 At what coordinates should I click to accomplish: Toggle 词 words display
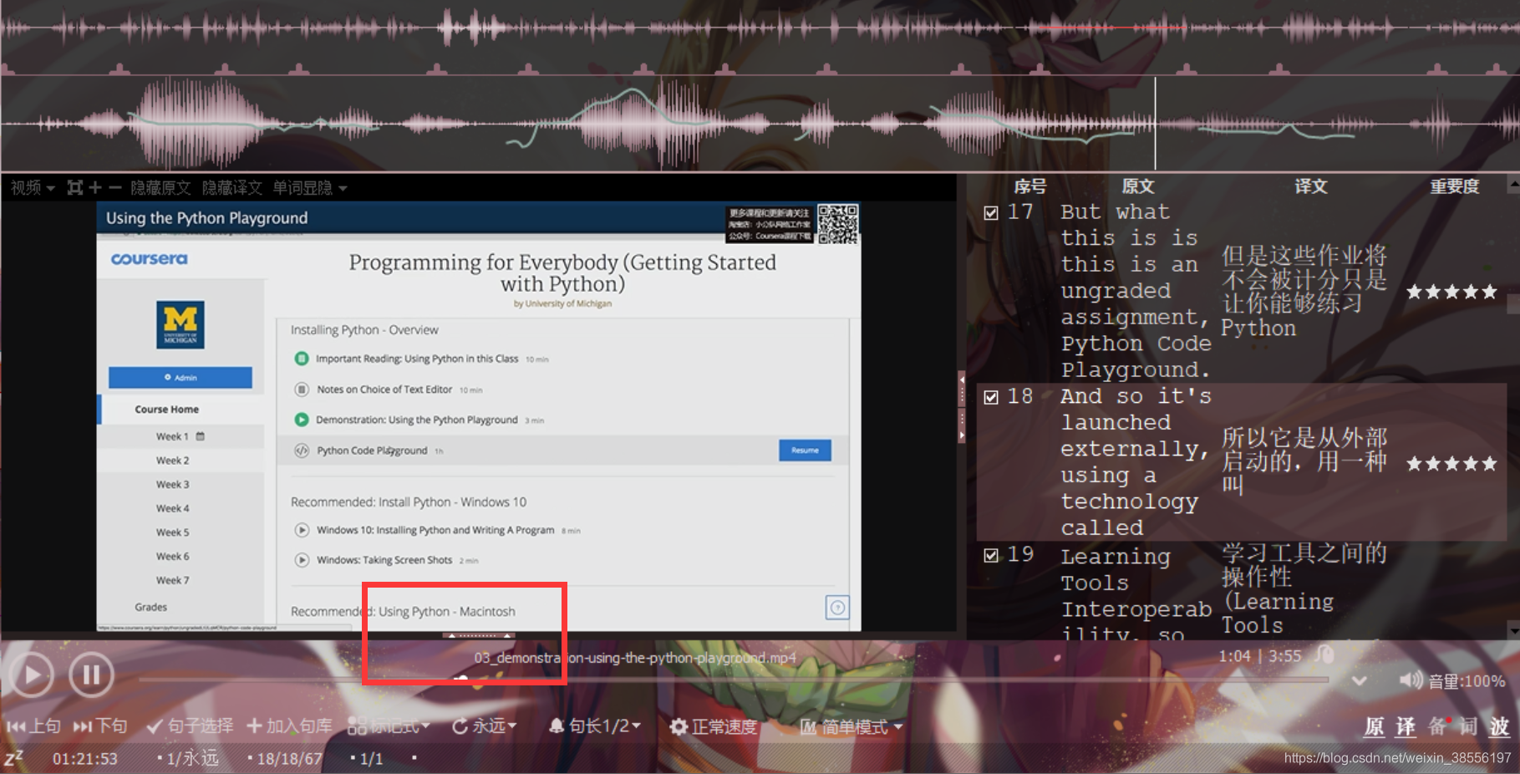(1468, 727)
